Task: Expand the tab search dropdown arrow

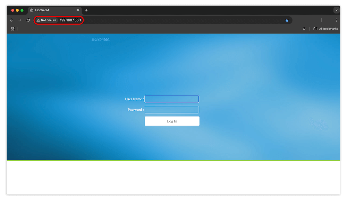Action: click(x=336, y=10)
